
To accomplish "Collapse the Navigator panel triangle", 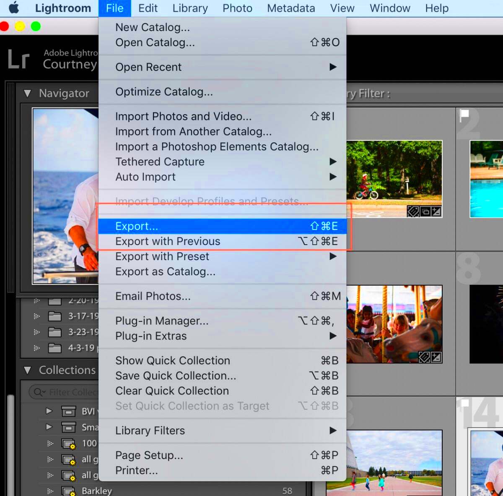I will point(28,93).
